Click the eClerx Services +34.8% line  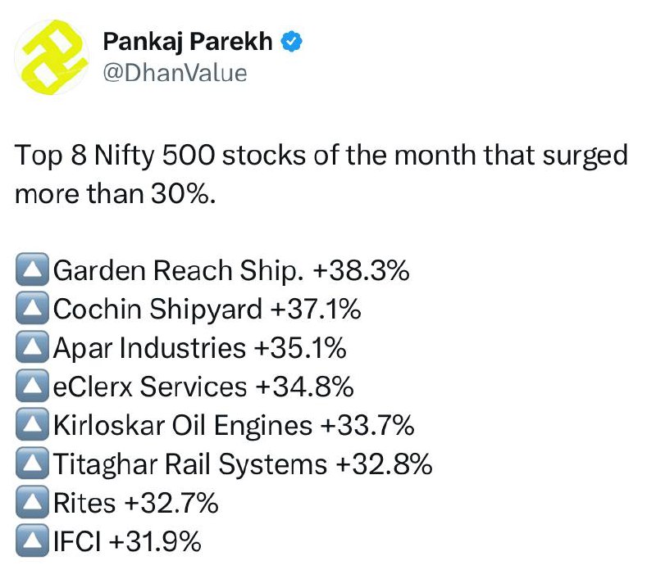[x=203, y=387]
